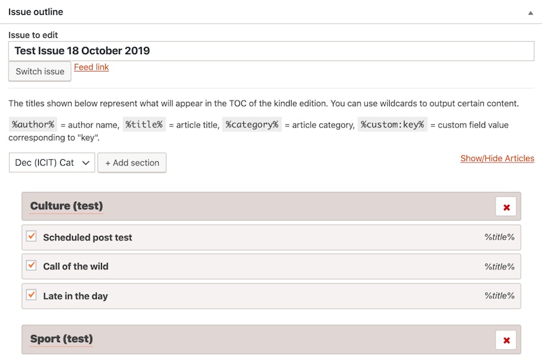Uncheck the Call of the wild article
Screen dimensions: 542x364
click(x=31, y=265)
